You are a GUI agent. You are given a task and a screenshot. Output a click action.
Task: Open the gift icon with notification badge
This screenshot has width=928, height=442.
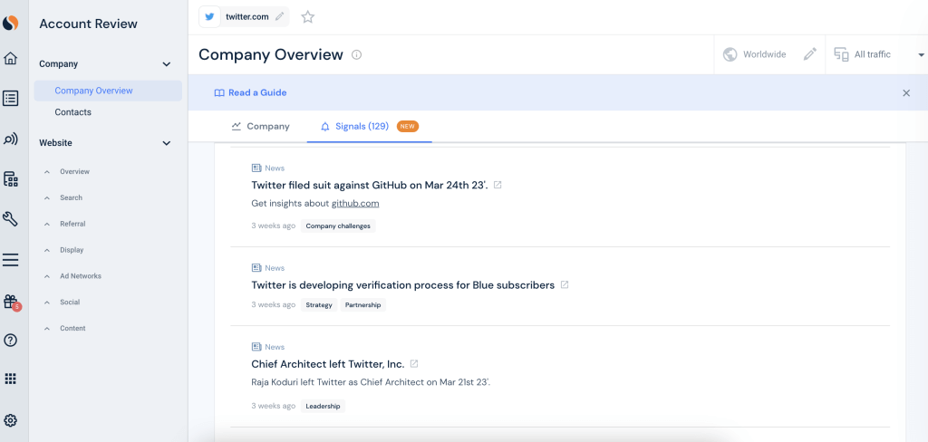tap(11, 302)
